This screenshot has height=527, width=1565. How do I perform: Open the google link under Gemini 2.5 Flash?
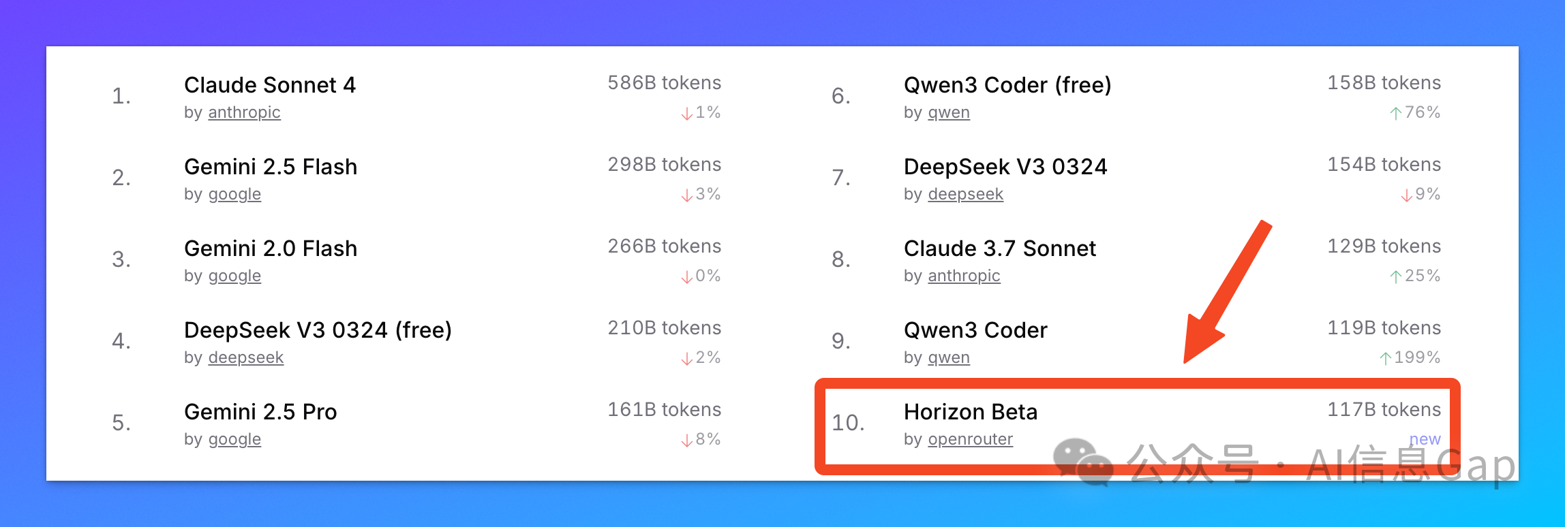[x=234, y=195]
